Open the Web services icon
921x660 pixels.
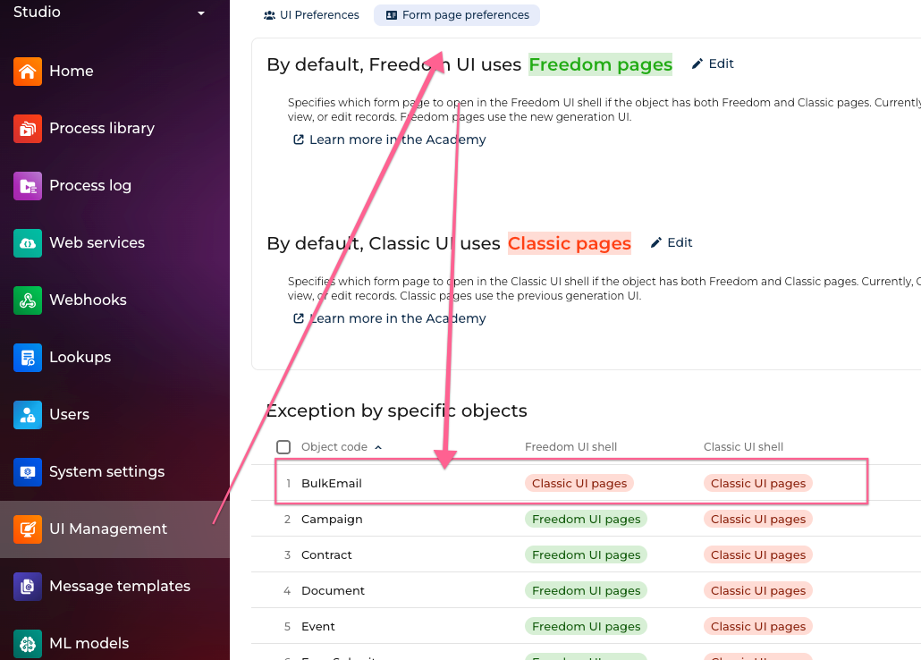(28, 243)
